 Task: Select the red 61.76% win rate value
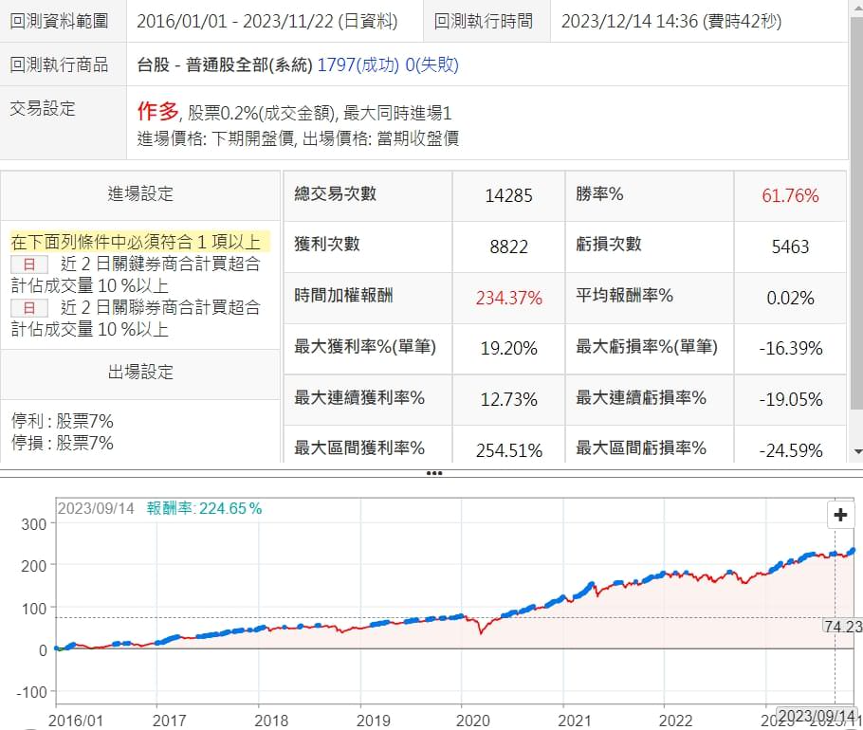[790, 196]
